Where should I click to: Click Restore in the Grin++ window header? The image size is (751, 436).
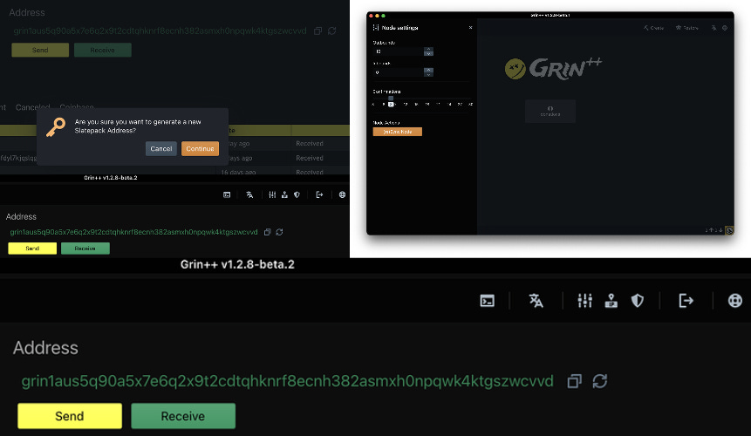[x=686, y=28]
